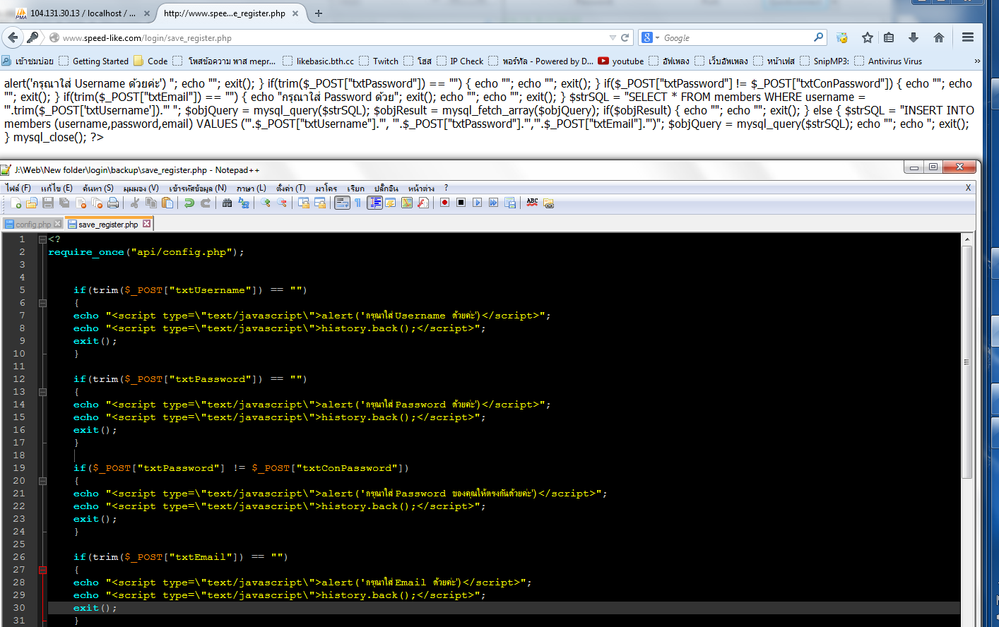The image size is (999, 627).
Task: Go to the browser home page
Action: [x=938, y=37]
